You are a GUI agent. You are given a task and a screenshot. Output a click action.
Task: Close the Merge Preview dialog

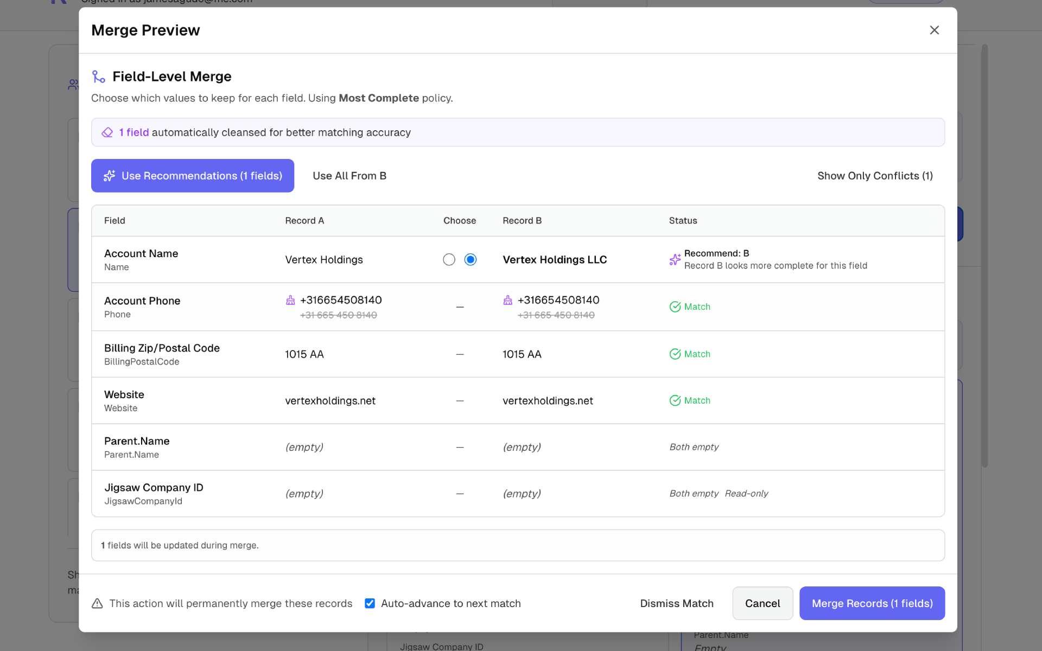[934, 30]
